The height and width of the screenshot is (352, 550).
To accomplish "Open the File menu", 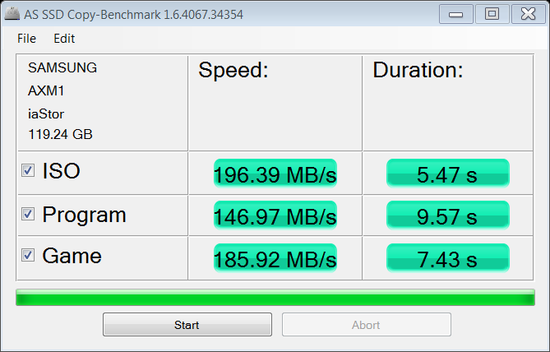I will pyautogui.click(x=26, y=39).
